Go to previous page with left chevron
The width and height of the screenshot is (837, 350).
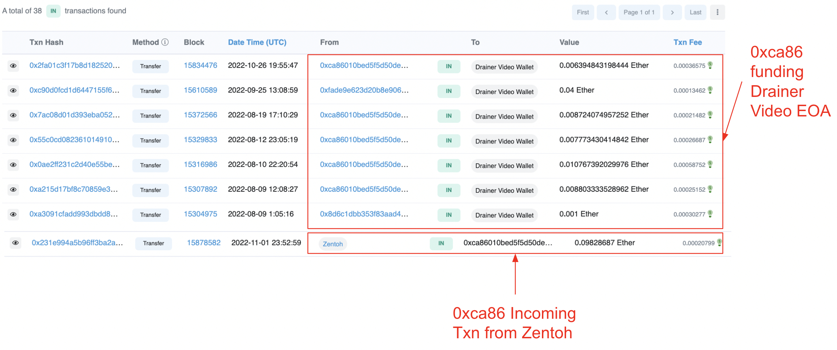coord(606,12)
